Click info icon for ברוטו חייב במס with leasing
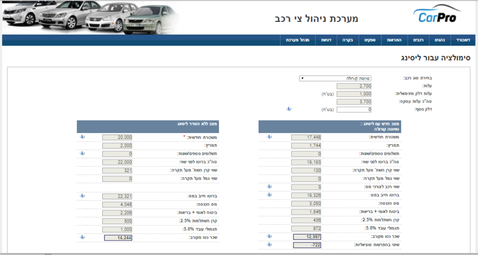 click(269, 195)
